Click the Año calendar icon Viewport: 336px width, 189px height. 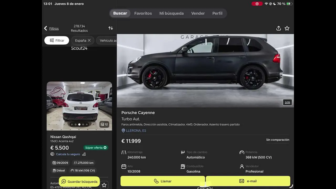pyautogui.click(x=124, y=166)
